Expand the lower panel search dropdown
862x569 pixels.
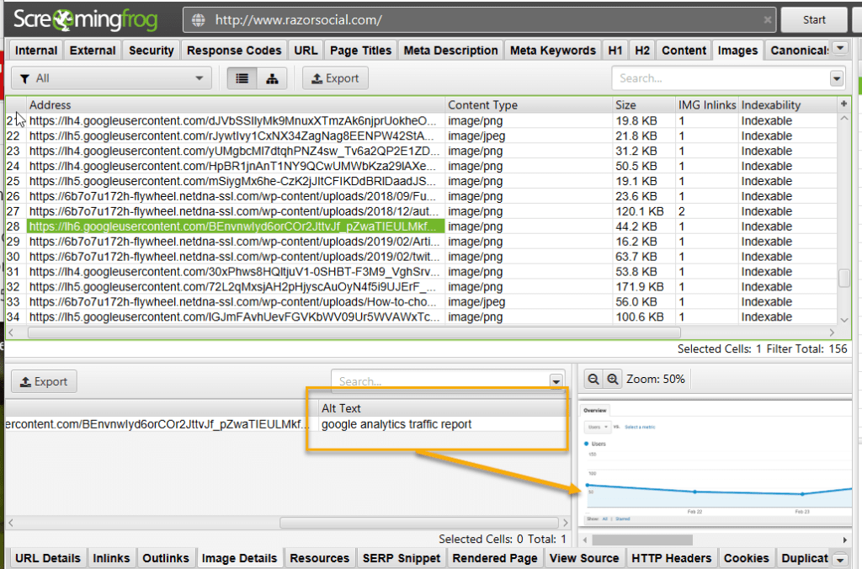tap(556, 381)
